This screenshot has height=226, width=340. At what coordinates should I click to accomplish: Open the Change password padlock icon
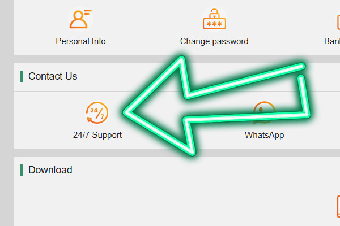[214, 19]
